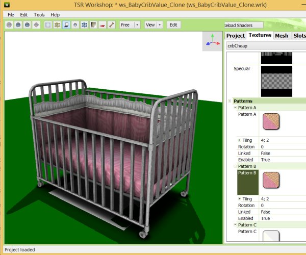Open the Tools menu
306x255 pixels.
coord(39,15)
